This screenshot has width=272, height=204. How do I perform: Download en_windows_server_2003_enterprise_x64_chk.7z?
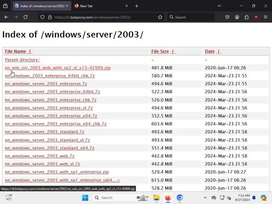[56, 124]
